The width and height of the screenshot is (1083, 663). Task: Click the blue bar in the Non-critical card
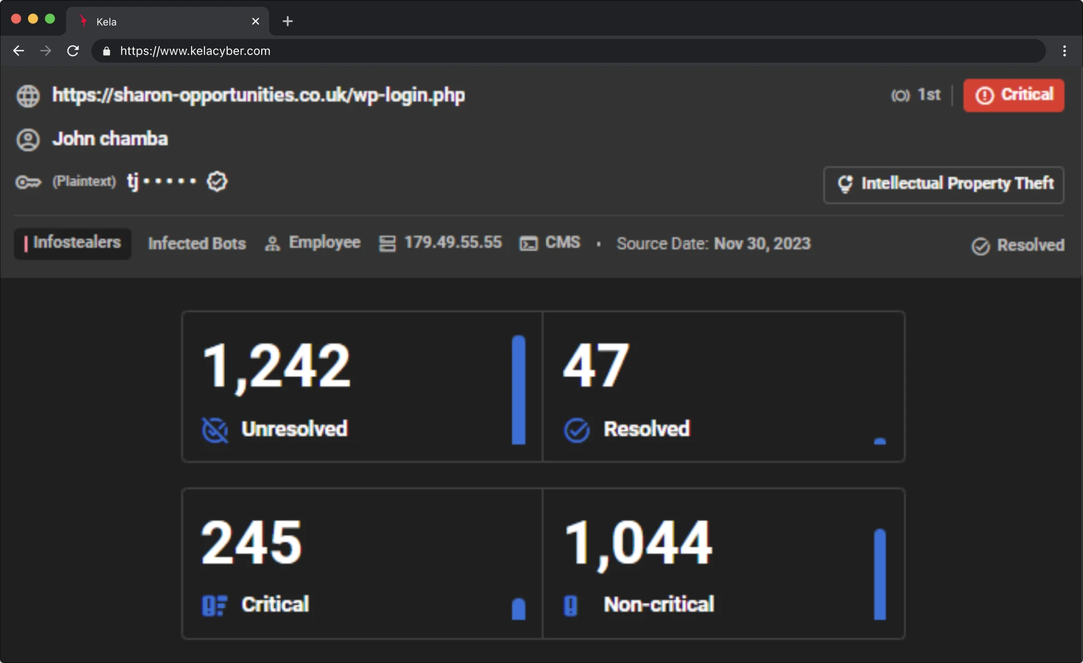click(x=880, y=574)
